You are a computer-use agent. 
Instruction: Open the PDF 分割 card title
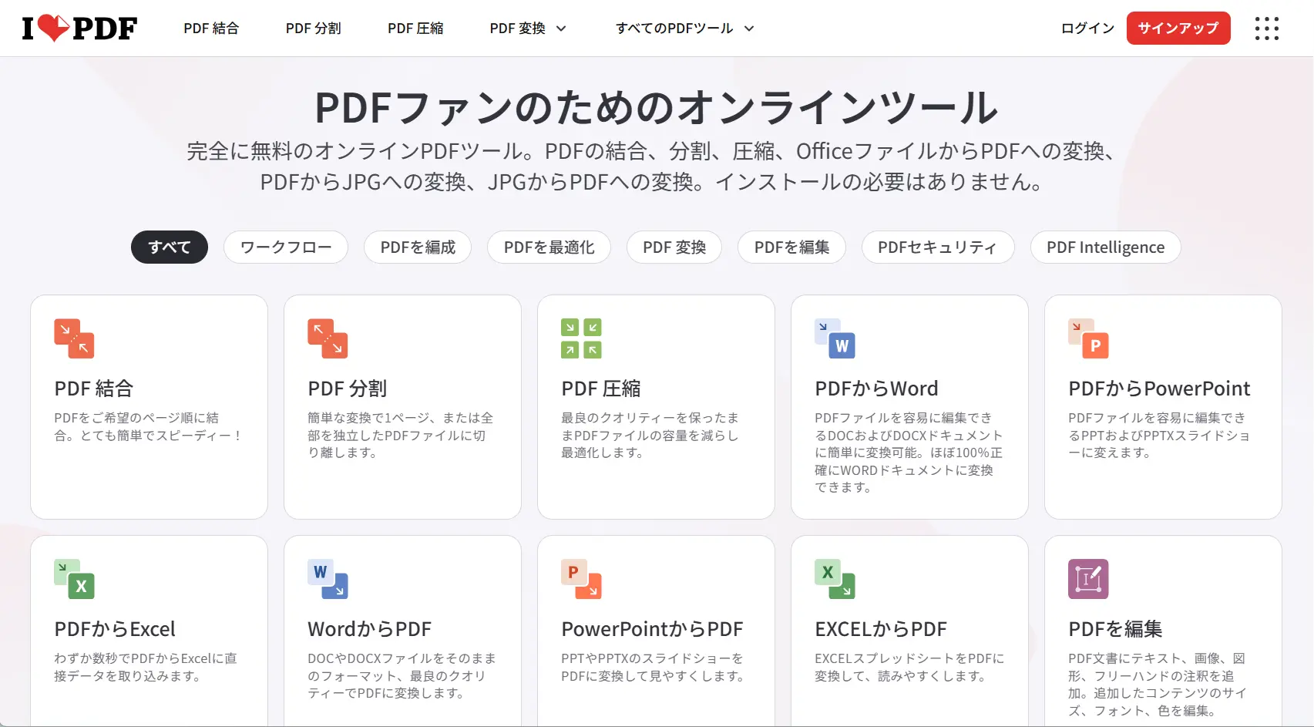(348, 389)
